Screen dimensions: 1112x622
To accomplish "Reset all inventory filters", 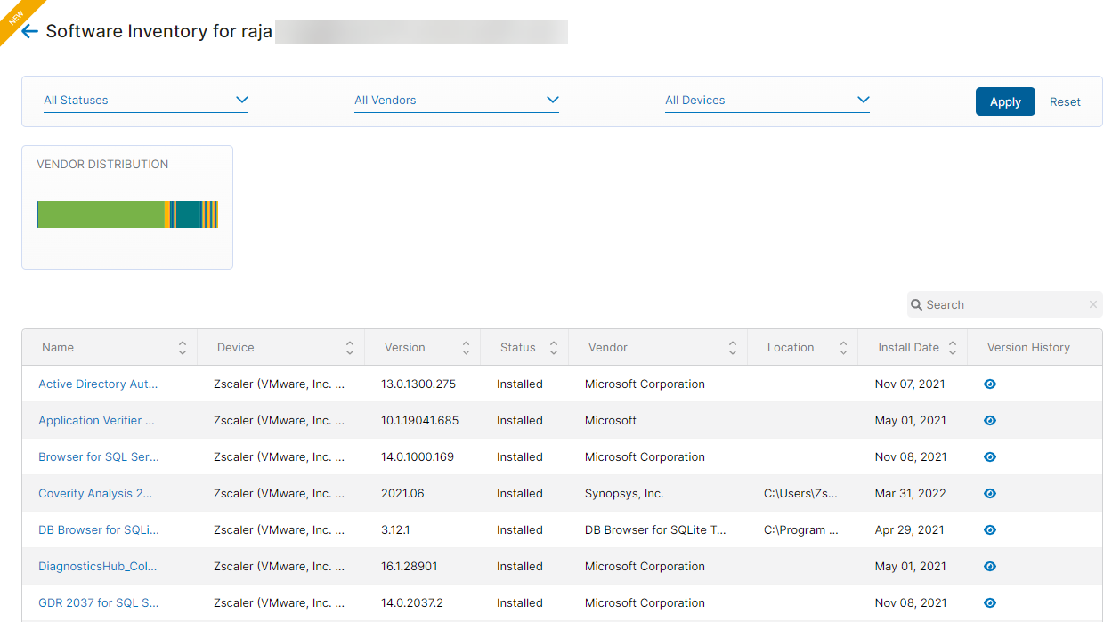I will [1065, 101].
